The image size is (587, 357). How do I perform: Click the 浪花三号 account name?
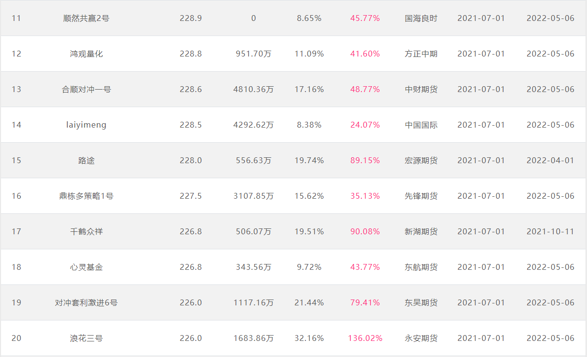coord(86,338)
